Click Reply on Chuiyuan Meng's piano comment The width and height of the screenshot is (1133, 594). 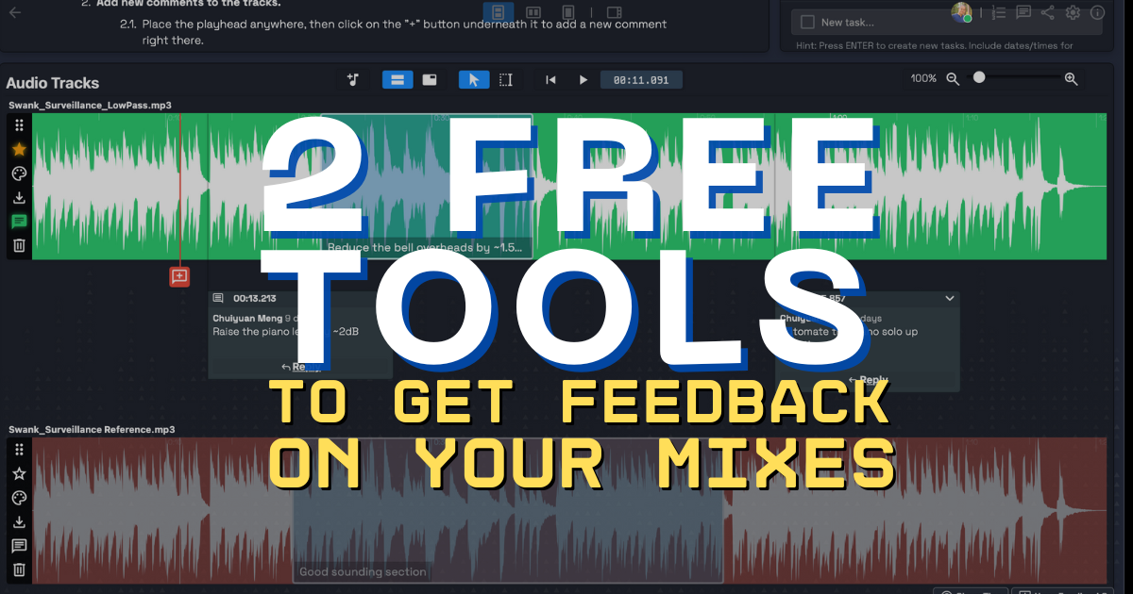302,366
